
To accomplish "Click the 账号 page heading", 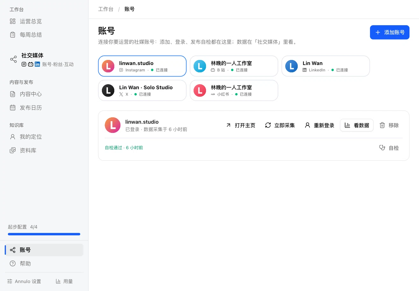I will 107,31.
